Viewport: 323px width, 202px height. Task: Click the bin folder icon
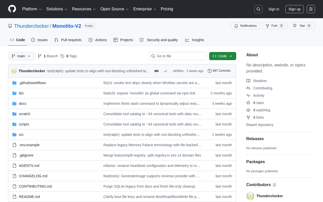click(x=14, y=93)
